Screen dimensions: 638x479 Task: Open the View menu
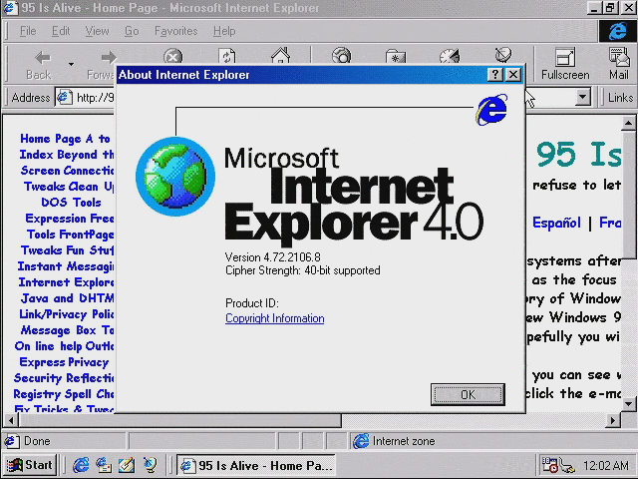point(97,31)
